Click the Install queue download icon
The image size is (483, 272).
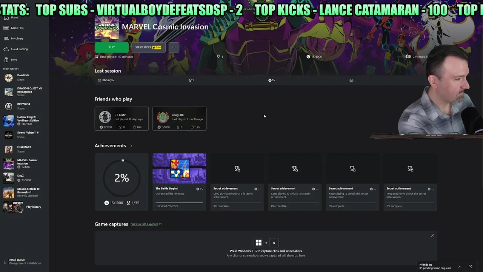click(5, 261)
